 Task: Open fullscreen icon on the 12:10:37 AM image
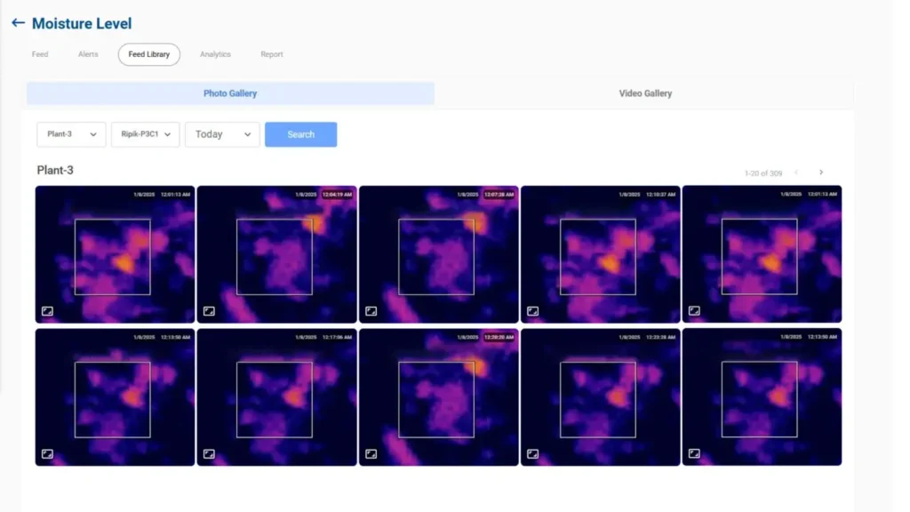click(532, 311)
